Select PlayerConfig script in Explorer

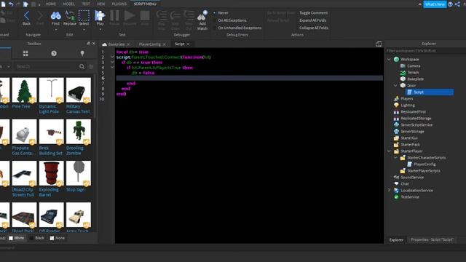[x=424, y=164]
